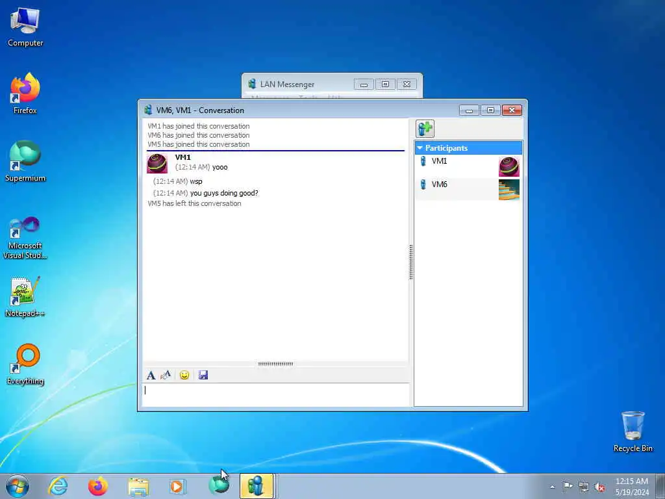Viewport: 665px width, 499px height.
Task: Click the conversation window title bar icon
Action: (148, 110)
